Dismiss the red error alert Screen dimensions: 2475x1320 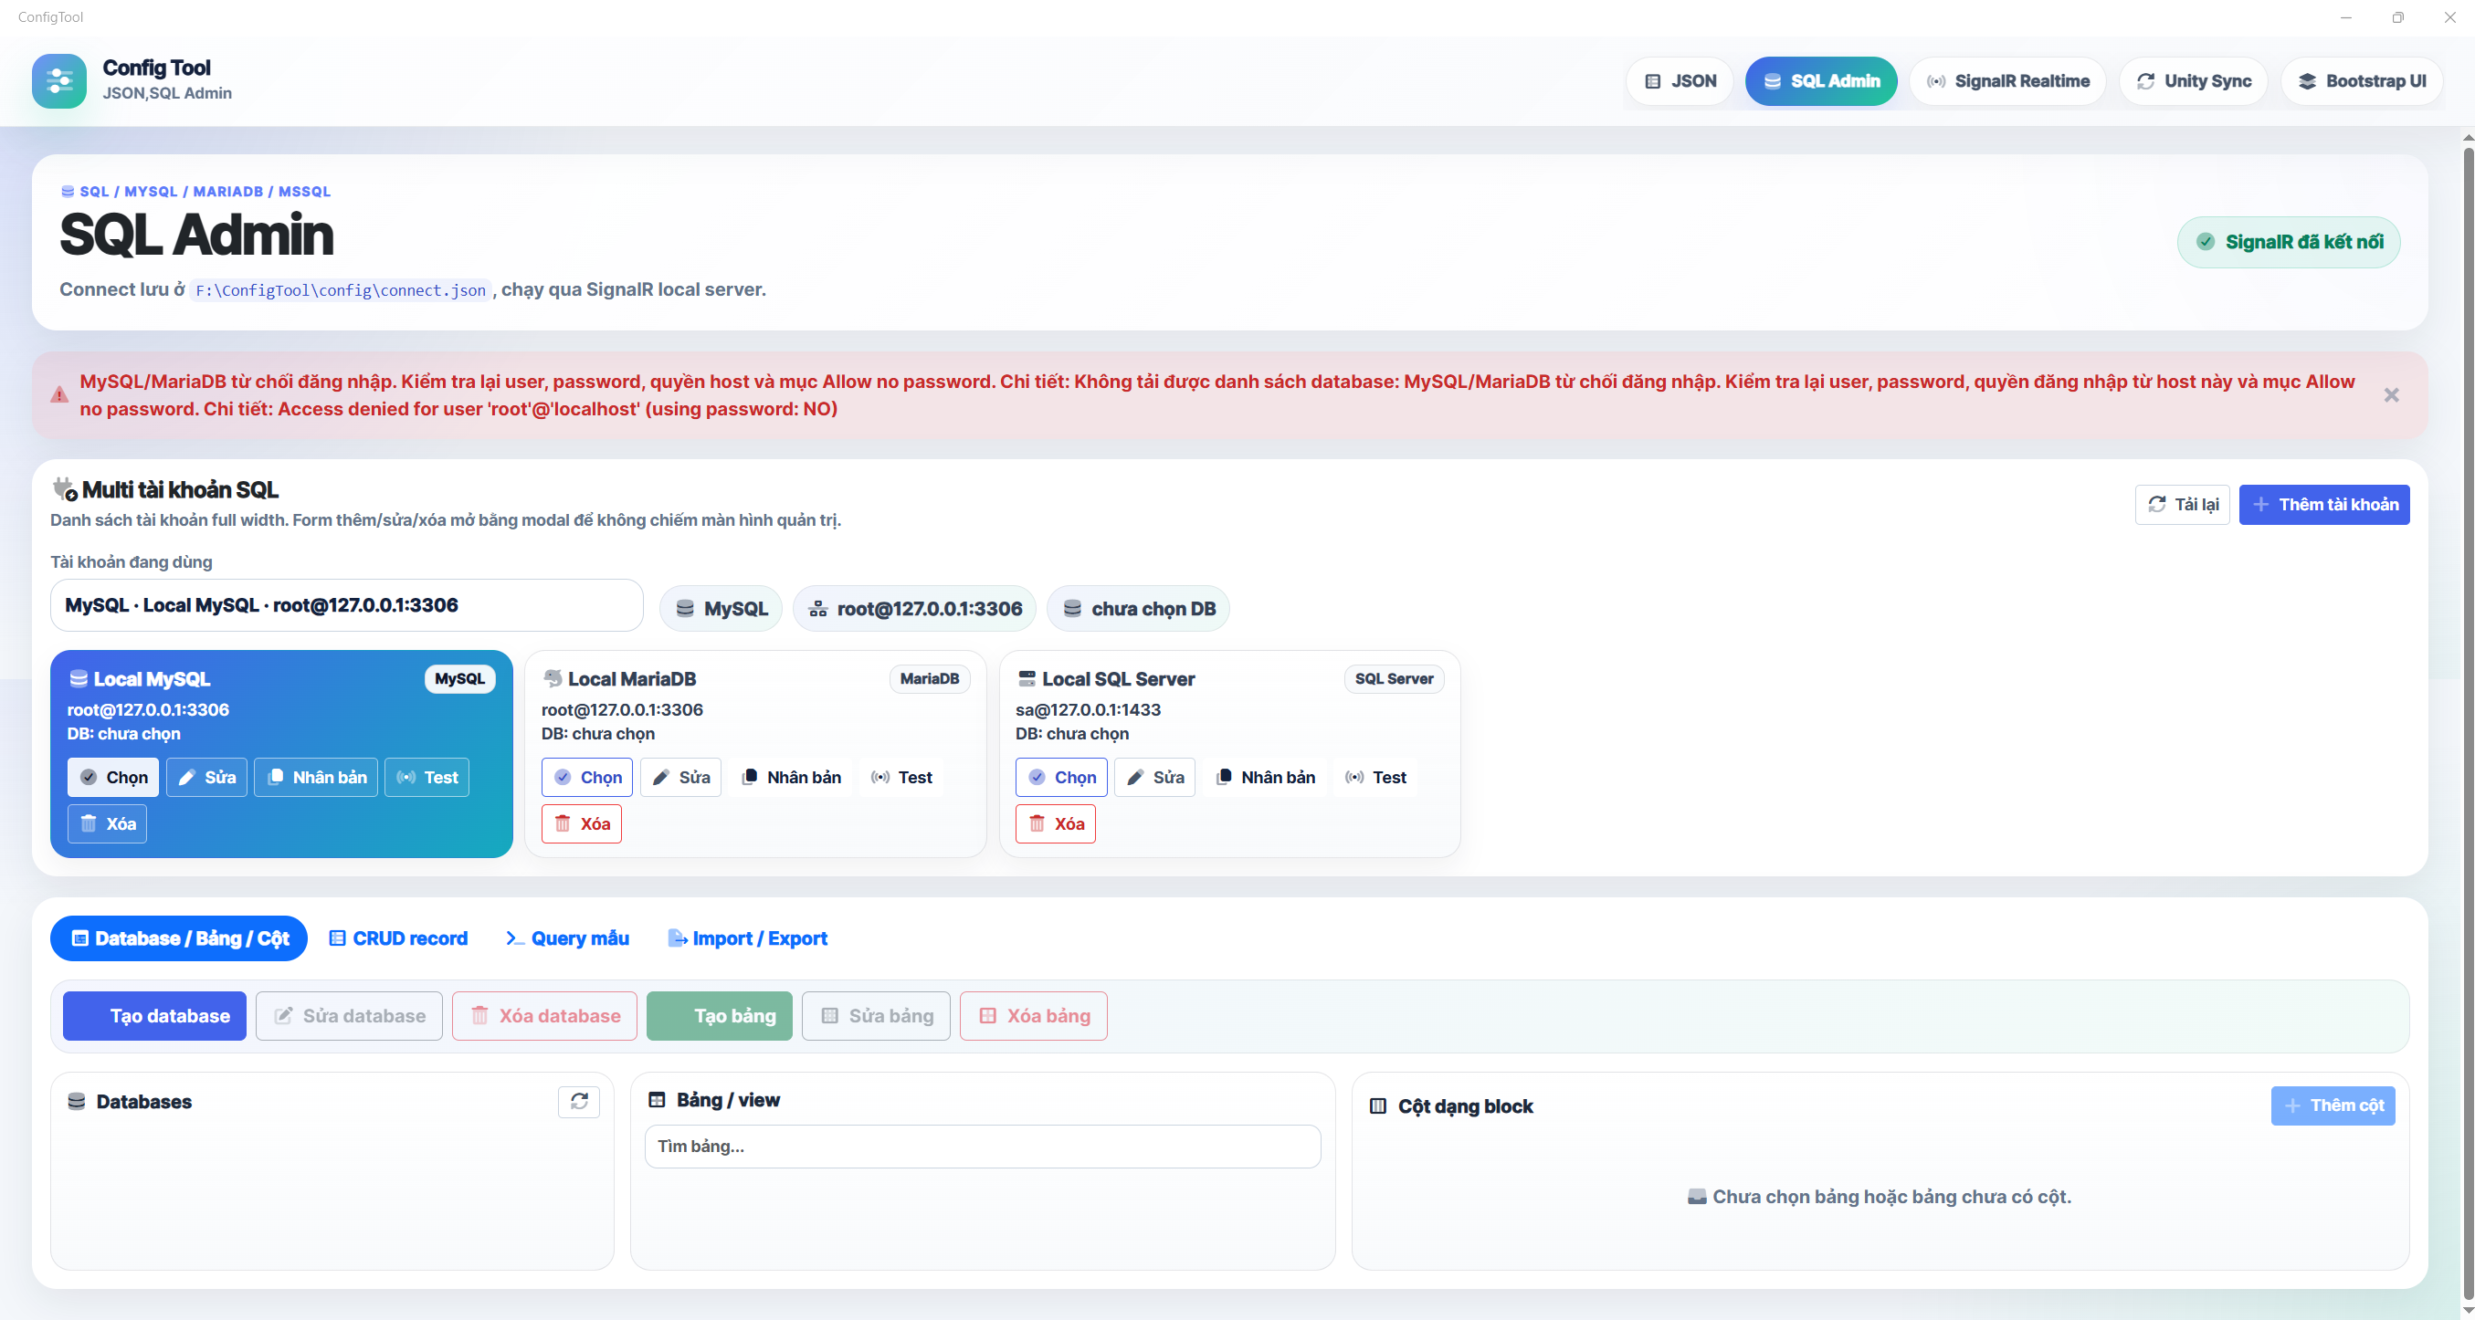point(2391,395)
